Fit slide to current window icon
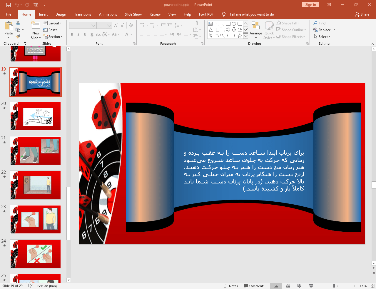 click(x=372, y=286)
